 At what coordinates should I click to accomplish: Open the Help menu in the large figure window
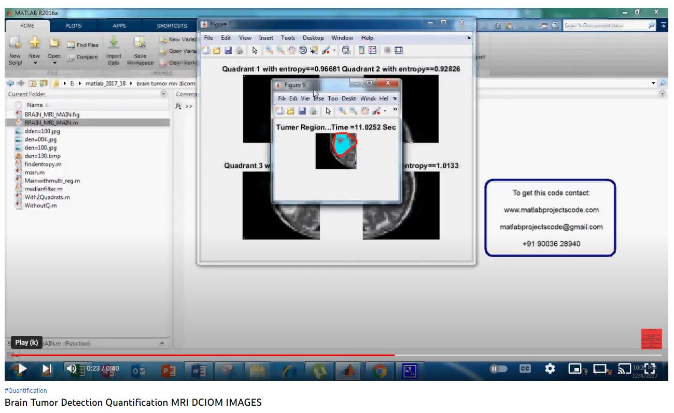click(367, 38)
